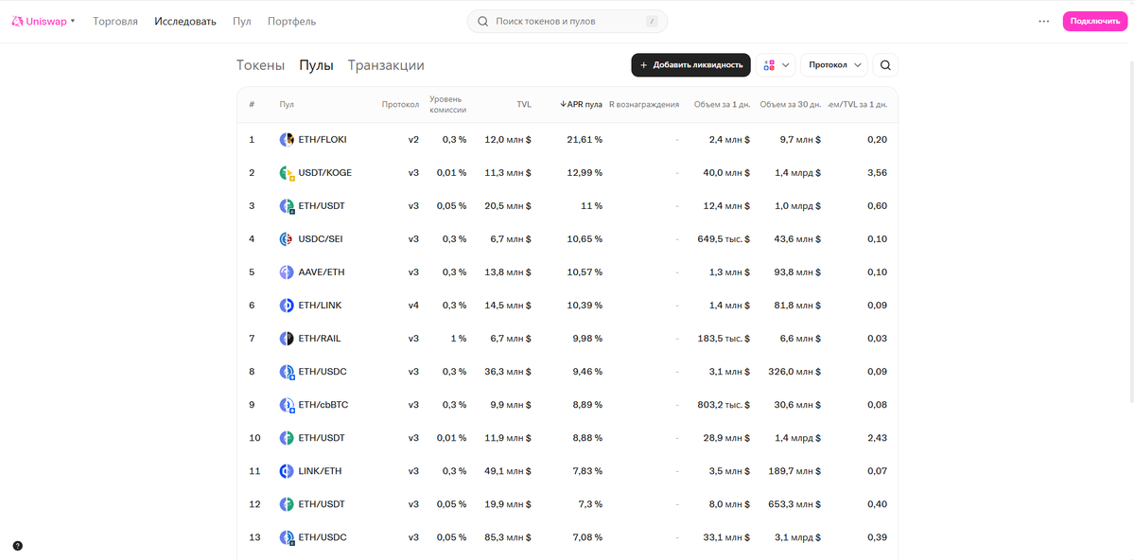The height and width of the screenshot is (560, 1135).
Task: Click APR value 7,83 %
Action: (x=587, y=471)
